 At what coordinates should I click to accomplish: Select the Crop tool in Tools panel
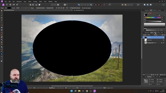[2, 18]
